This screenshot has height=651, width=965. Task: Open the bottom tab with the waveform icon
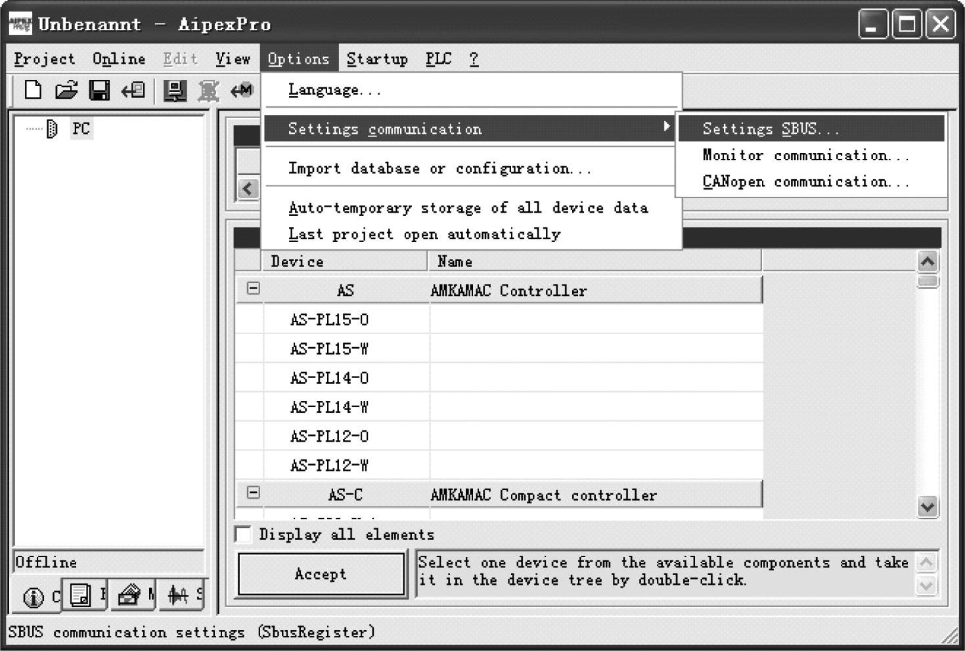point(178,595)
